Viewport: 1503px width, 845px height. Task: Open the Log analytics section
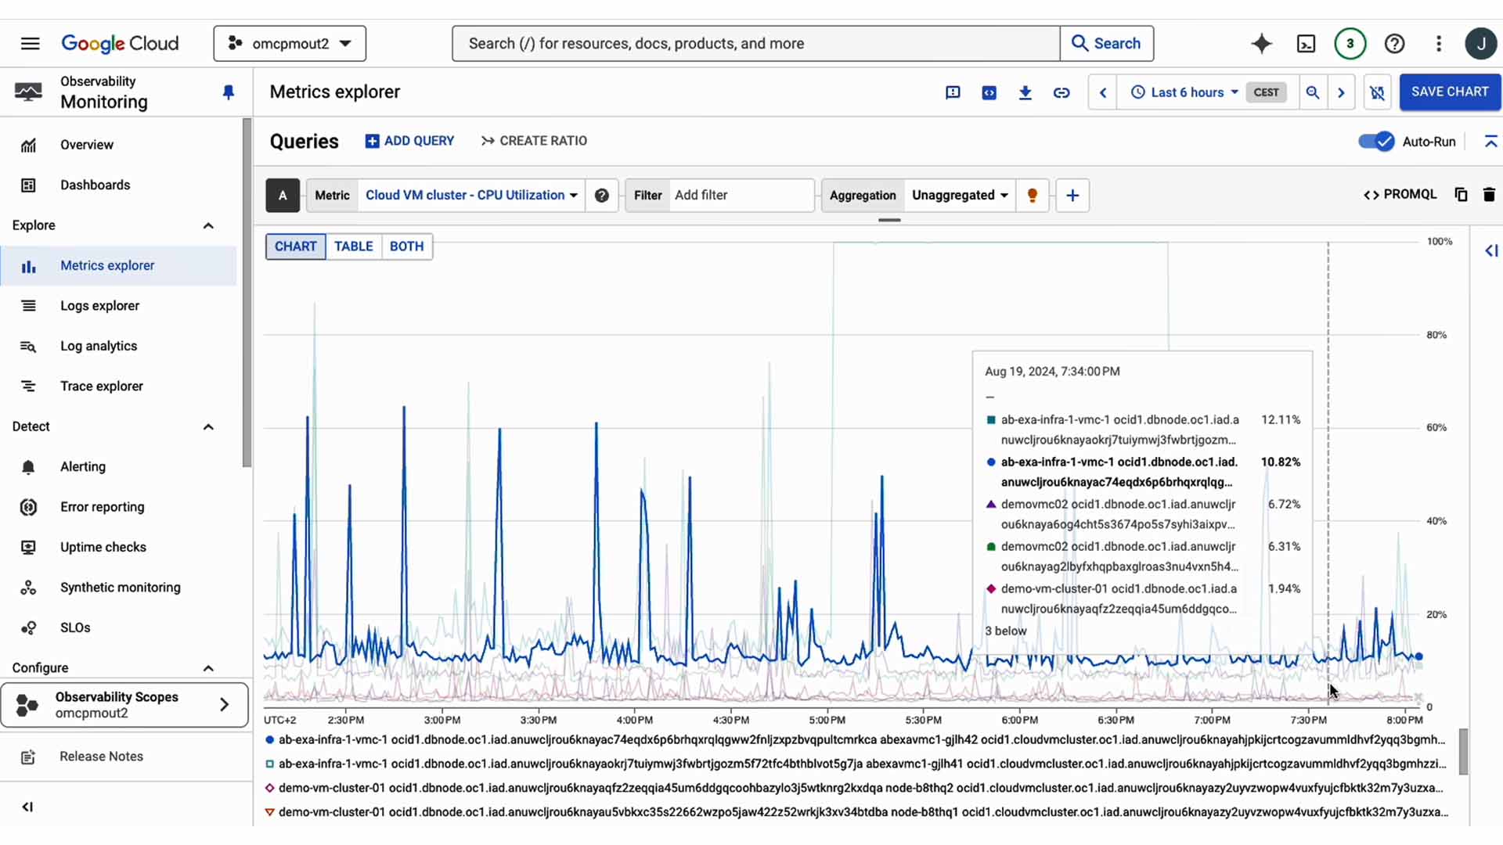click(x=97, y=345)
